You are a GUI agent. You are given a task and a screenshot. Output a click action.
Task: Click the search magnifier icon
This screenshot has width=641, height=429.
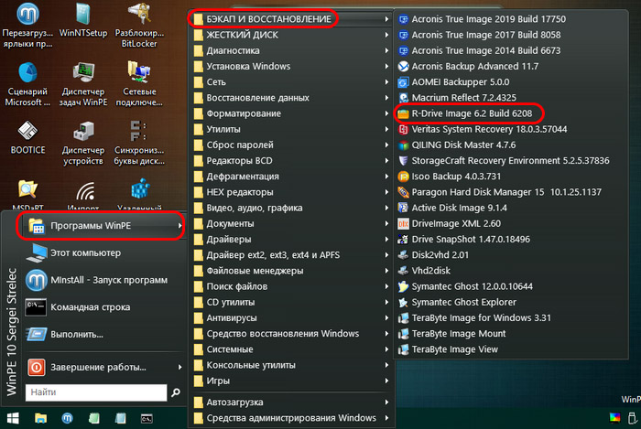[176, 392]
